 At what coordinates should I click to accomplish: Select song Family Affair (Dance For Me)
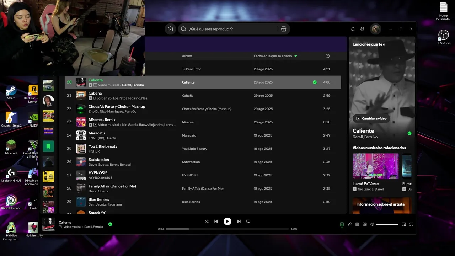pos(203,188)
